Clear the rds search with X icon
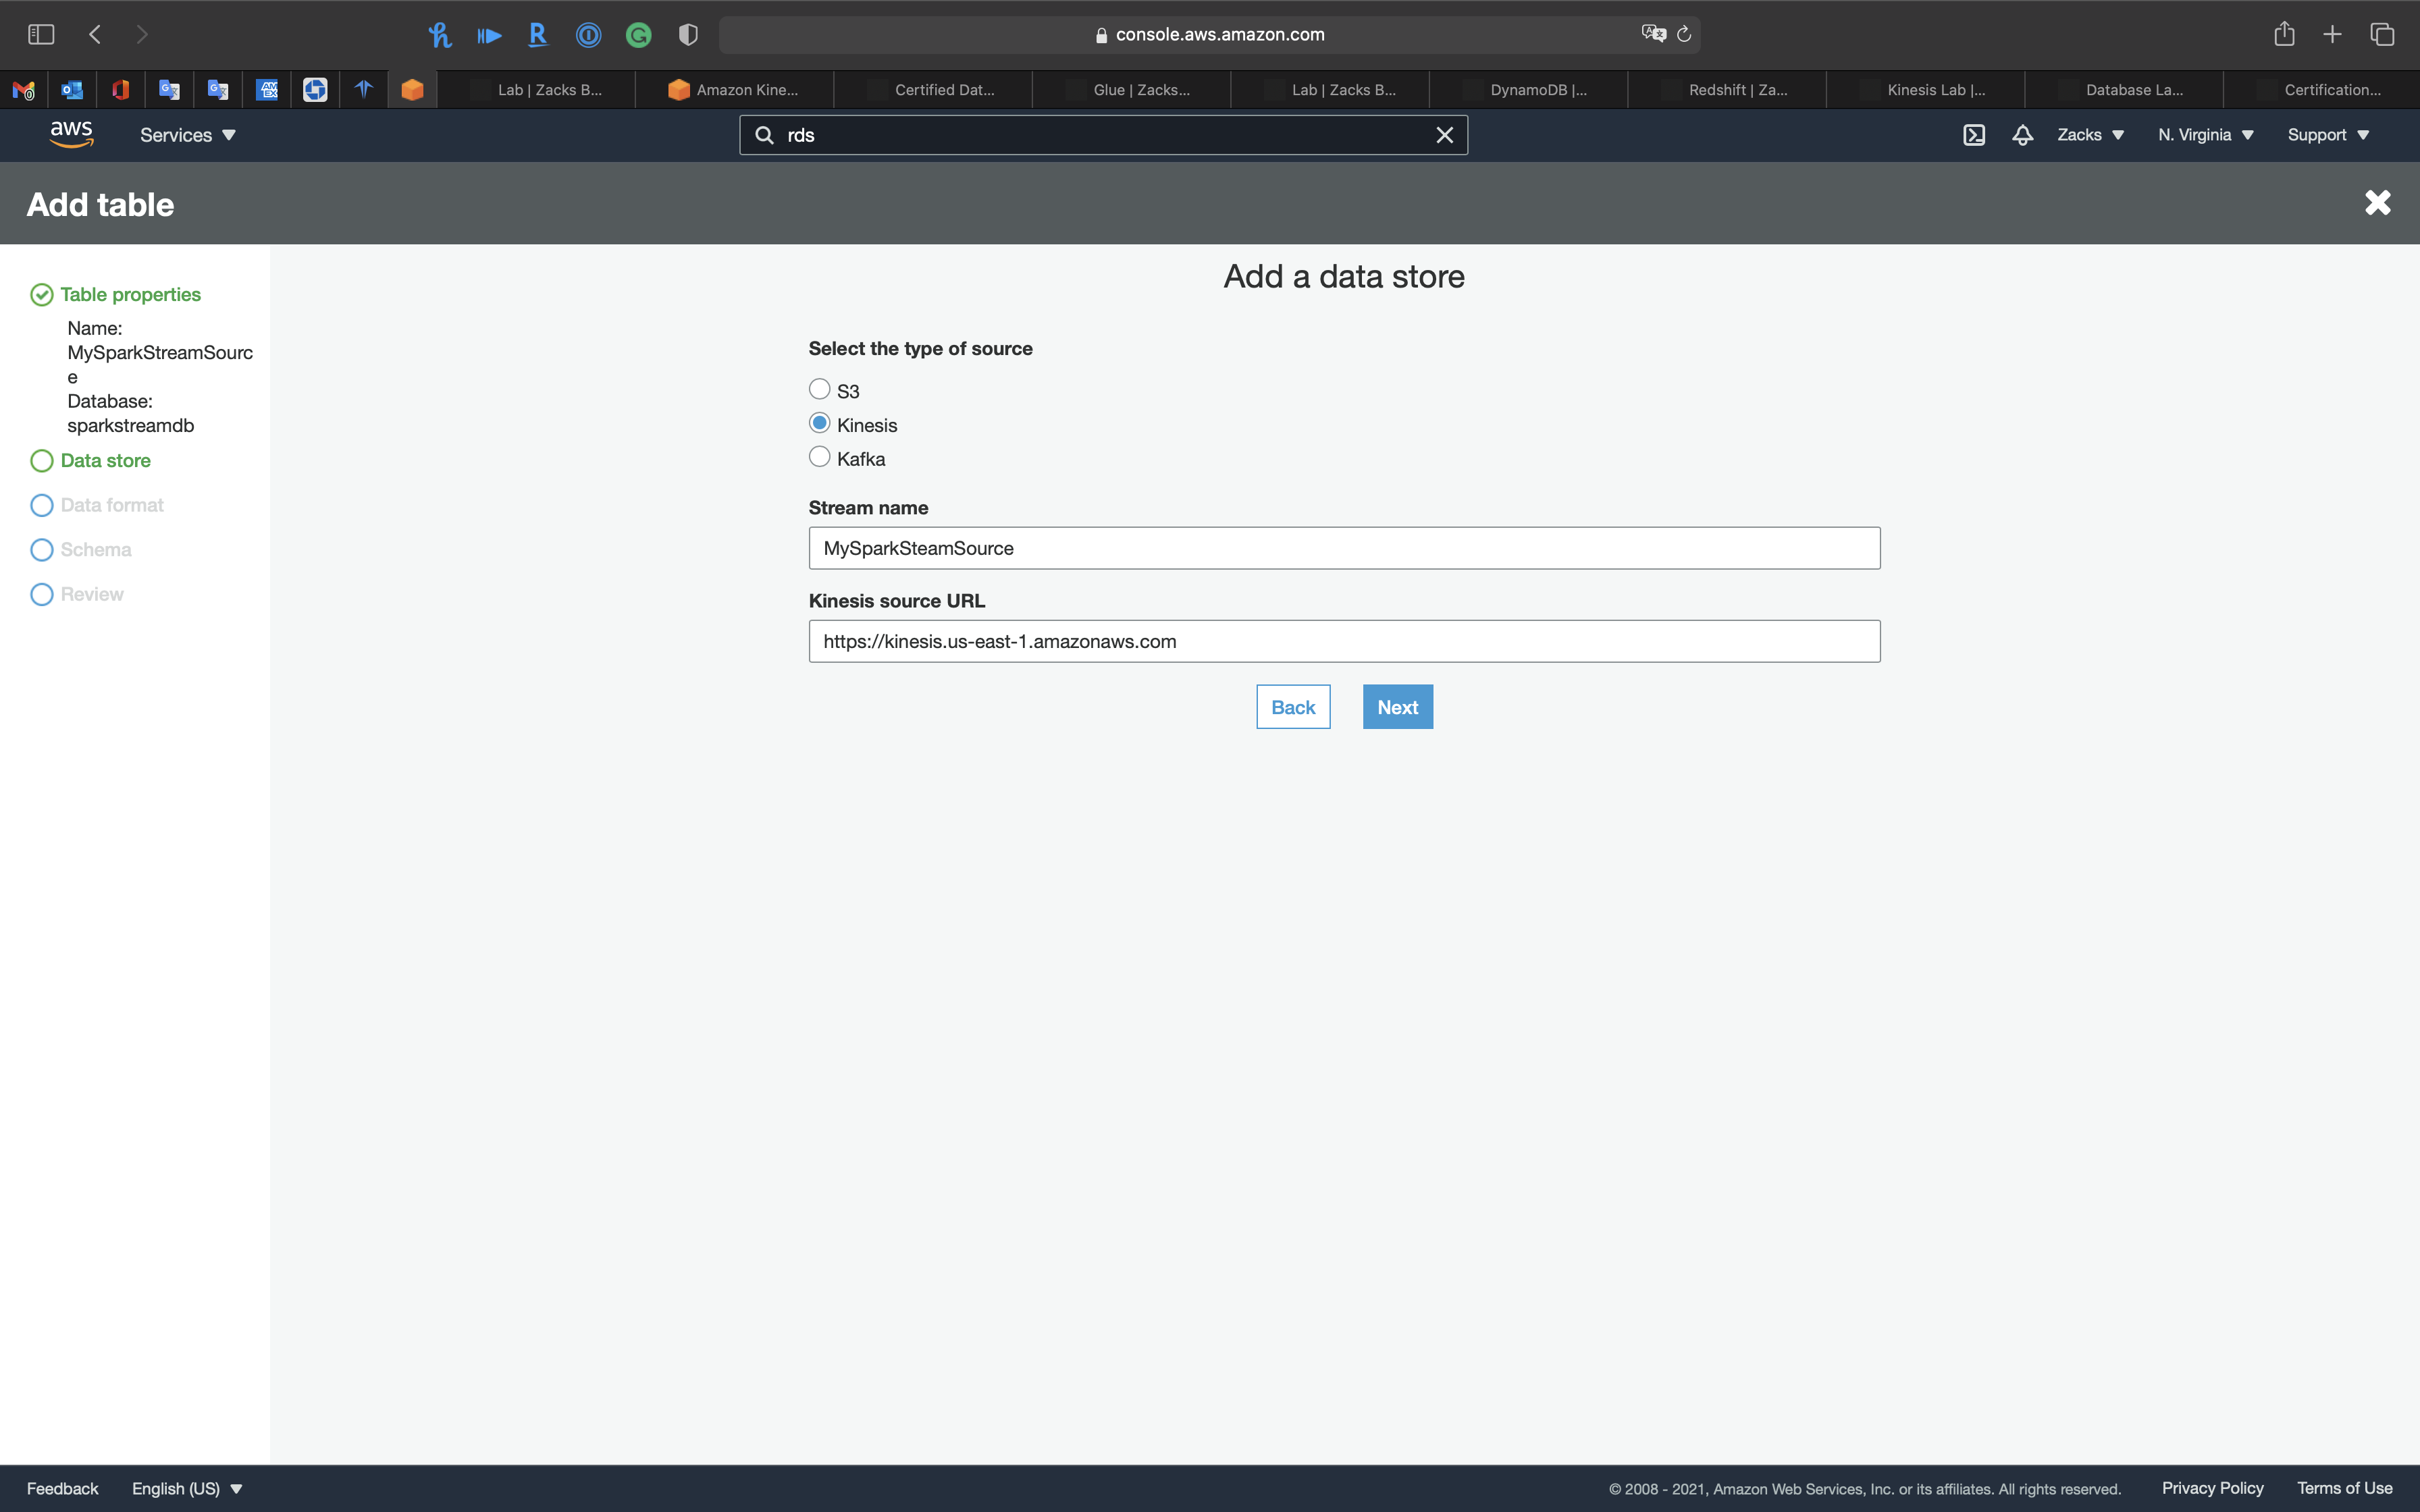Image resolution: width=2420 pixels, height=1512 pixels. pos(1444,135)
